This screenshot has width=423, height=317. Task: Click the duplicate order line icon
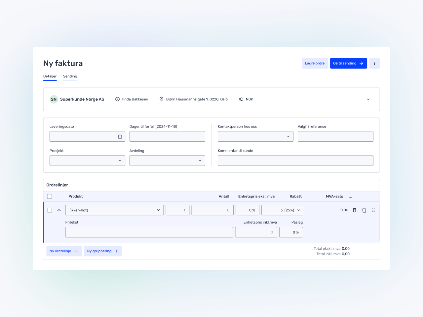364,210
